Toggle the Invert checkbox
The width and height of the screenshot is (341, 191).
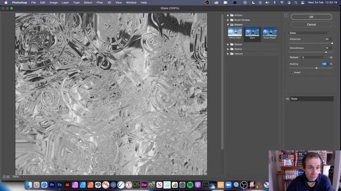click(291, 73)
